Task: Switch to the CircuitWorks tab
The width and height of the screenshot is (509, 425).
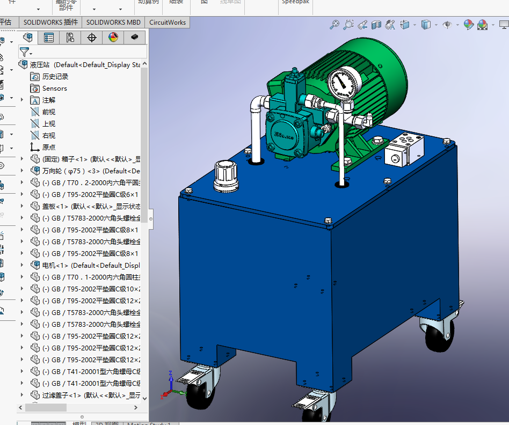Action: tap(168, 23)
